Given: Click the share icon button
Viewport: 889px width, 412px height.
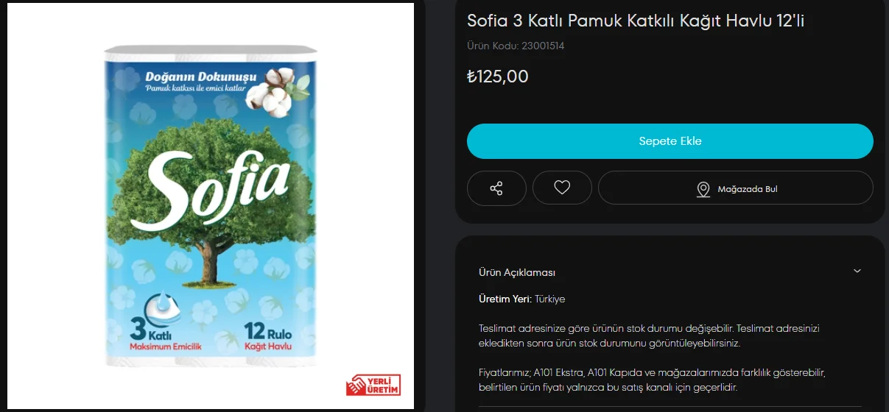Looking at the screenshot, I should click(496, 188).
